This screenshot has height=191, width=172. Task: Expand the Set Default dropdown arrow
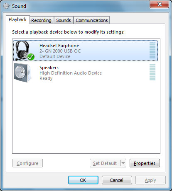pos(123,163)
